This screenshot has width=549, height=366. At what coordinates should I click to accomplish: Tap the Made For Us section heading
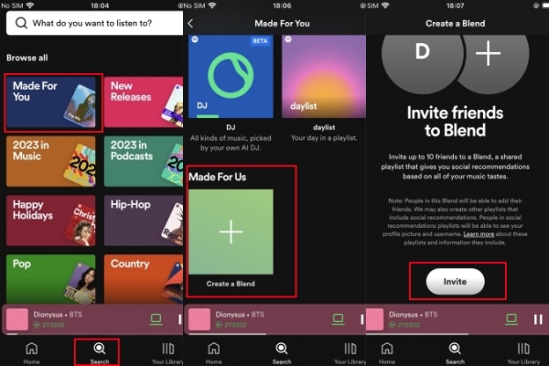point(218,177)
